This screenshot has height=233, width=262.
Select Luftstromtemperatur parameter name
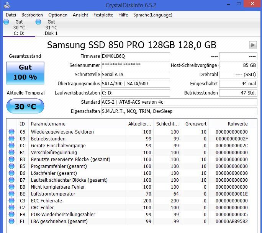[53, 194]
